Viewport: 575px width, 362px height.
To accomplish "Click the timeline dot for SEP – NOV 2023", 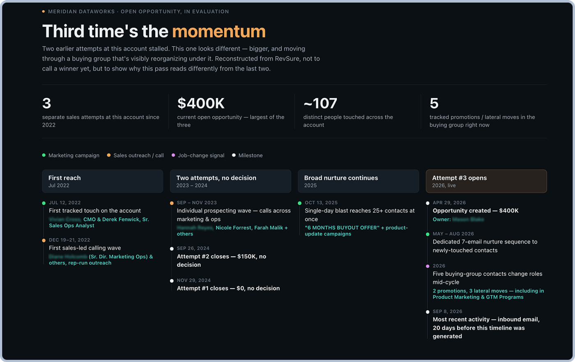I will click(x=172, y=203).
